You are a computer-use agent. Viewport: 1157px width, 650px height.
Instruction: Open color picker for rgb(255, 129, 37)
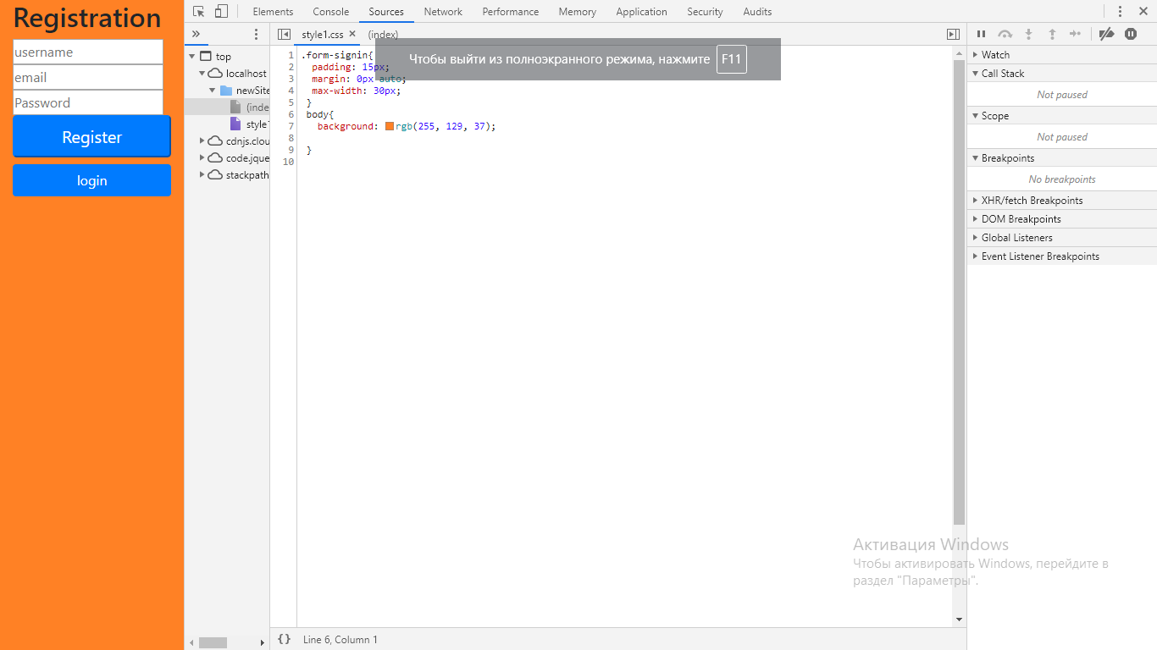(390, 126)
